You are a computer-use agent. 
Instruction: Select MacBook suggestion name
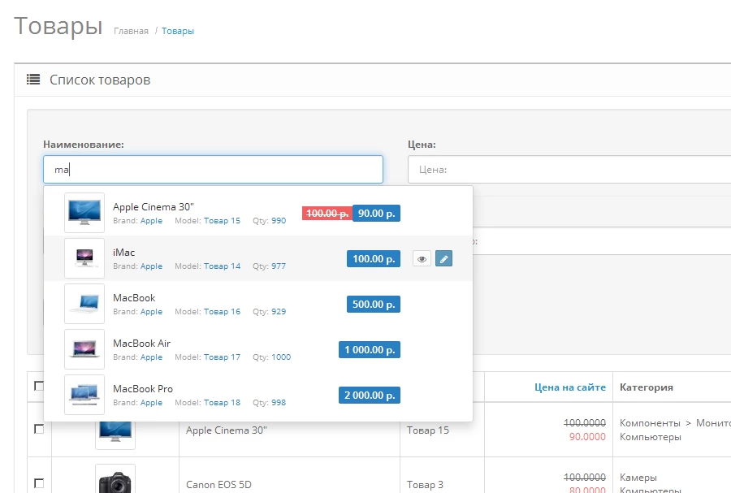click(x=134, y=298)
